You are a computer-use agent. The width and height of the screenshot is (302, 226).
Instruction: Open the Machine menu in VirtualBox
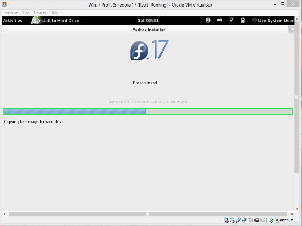tap(11, 13)
